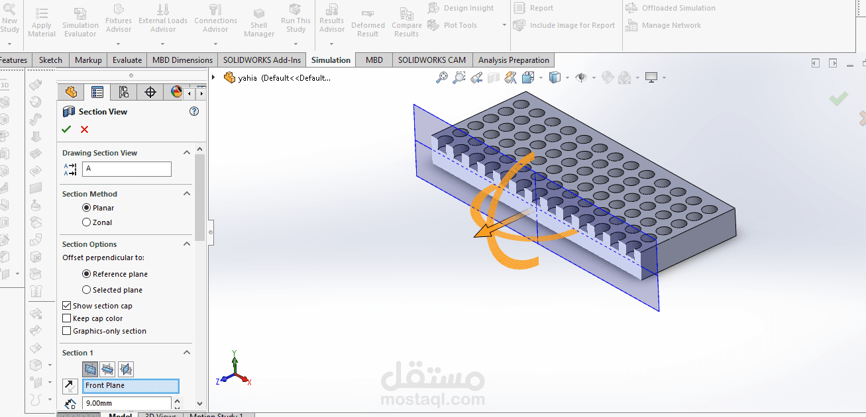This screenshot has height=417, width=866.
Task: Click the Zoom to Area icon
Action: click(x=459, y=77)
